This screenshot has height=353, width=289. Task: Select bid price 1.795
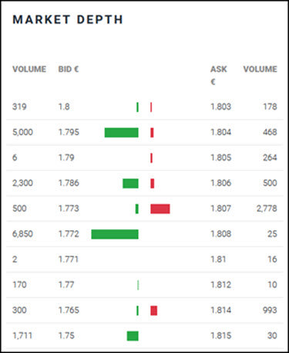69,132
